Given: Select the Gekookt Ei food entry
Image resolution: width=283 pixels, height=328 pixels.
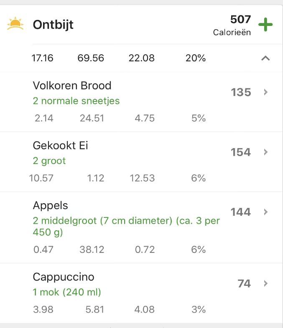Looking at the screenshot, I should tap(141, 161).
